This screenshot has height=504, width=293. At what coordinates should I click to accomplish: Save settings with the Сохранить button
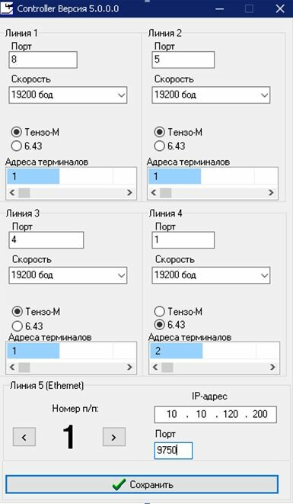coord(142,484)
